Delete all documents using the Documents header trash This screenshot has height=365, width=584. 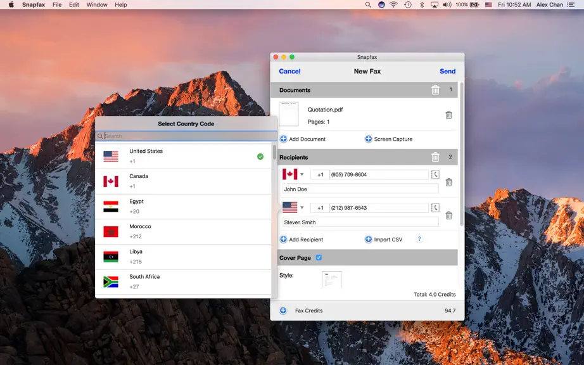[x=435, y=90]
